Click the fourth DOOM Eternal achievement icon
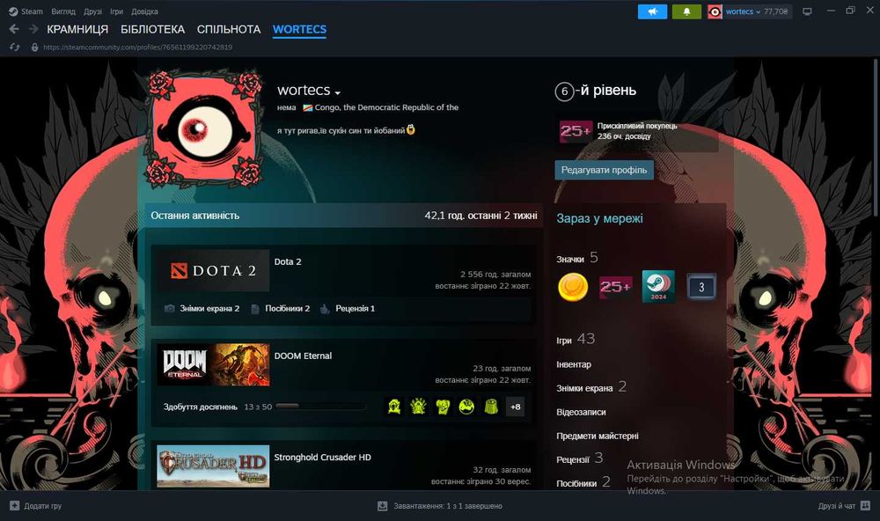 pyautogui.click(x=466, y=407)
